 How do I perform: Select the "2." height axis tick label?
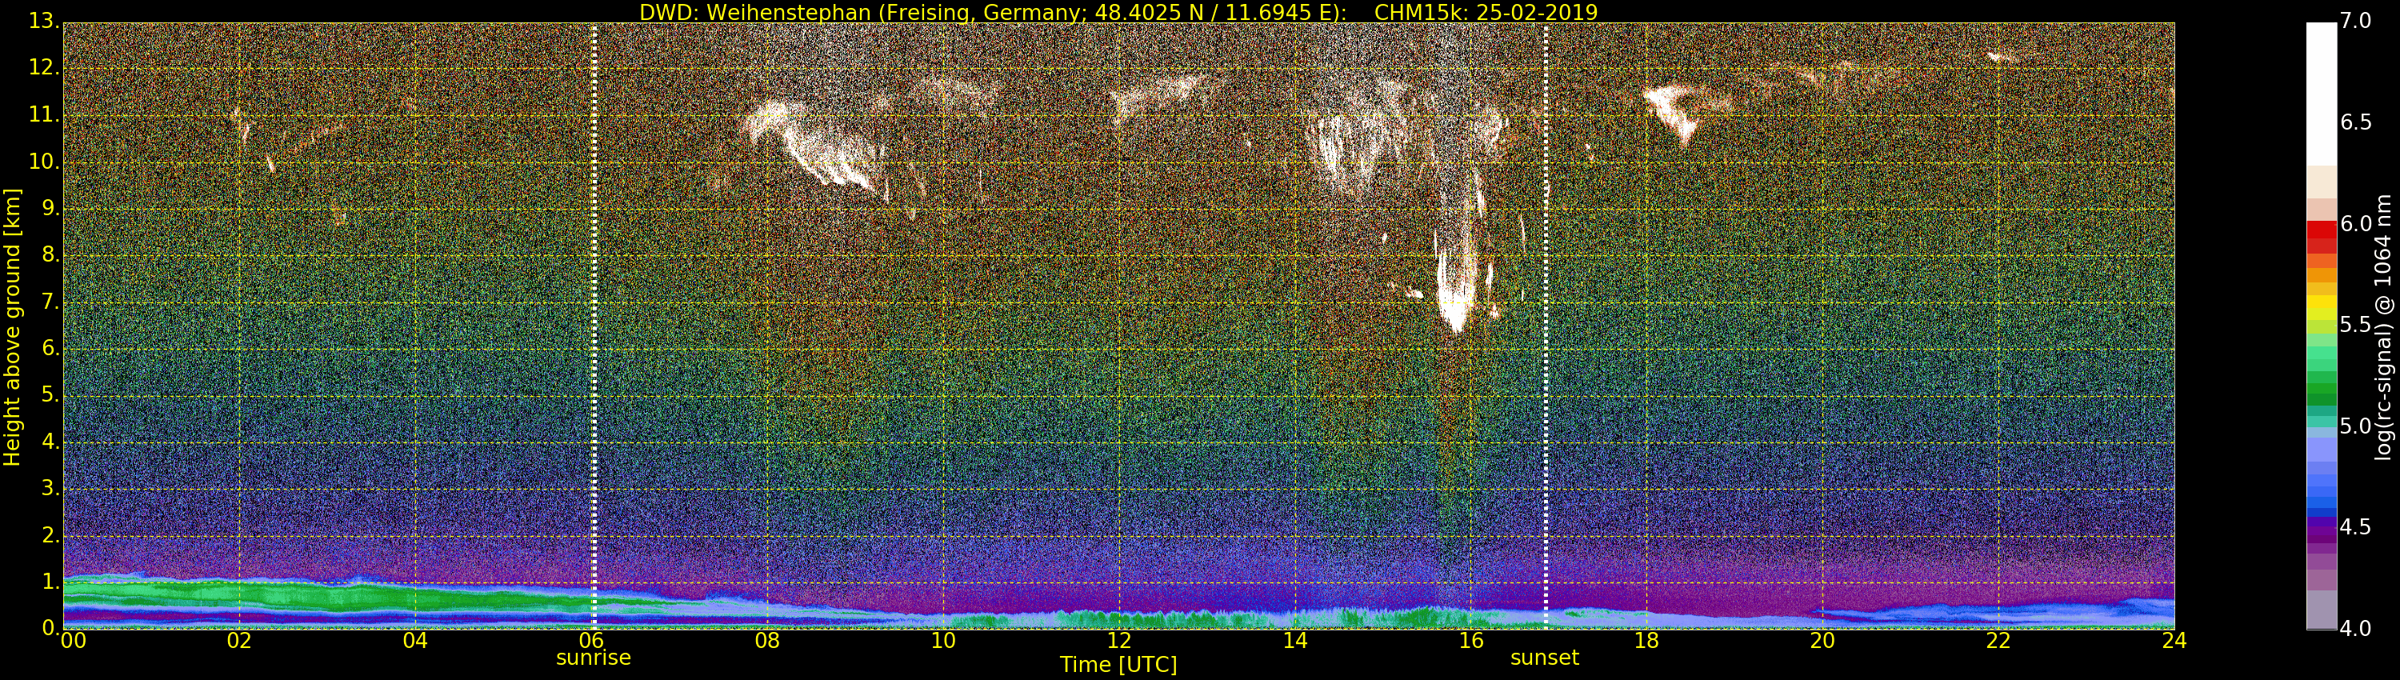(x=50, y=534)
